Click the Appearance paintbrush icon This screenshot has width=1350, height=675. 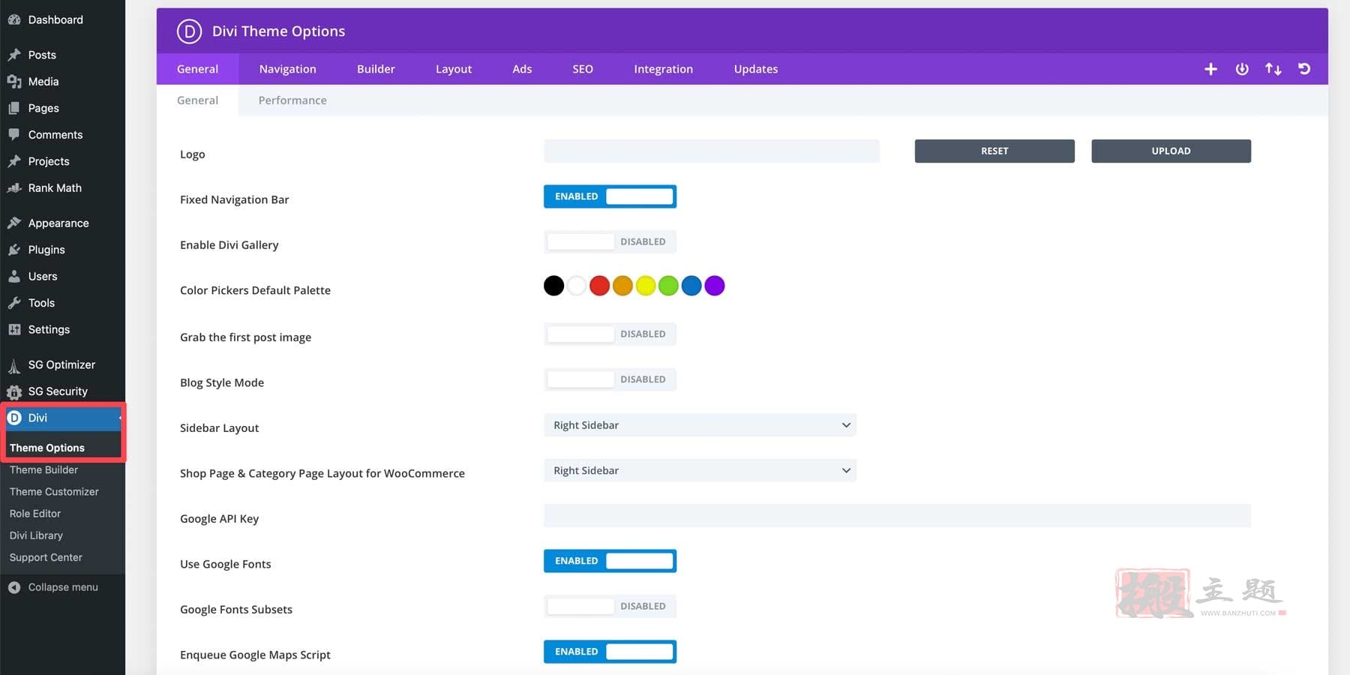pos(14,223)
